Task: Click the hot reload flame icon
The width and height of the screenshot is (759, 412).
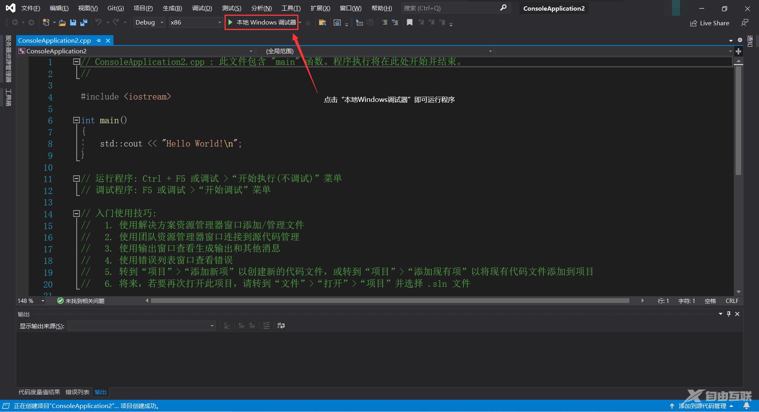Action: 308,23
